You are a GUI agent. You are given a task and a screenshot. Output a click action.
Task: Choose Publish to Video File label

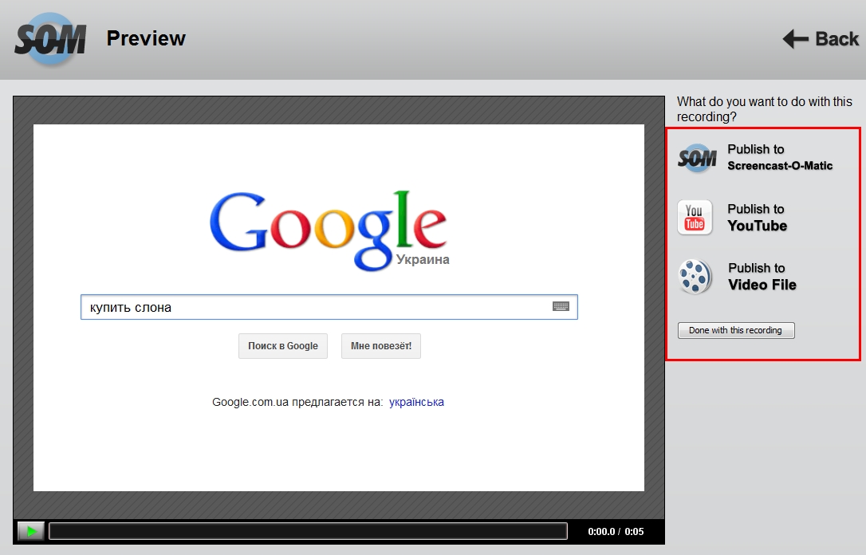[762, 277]
